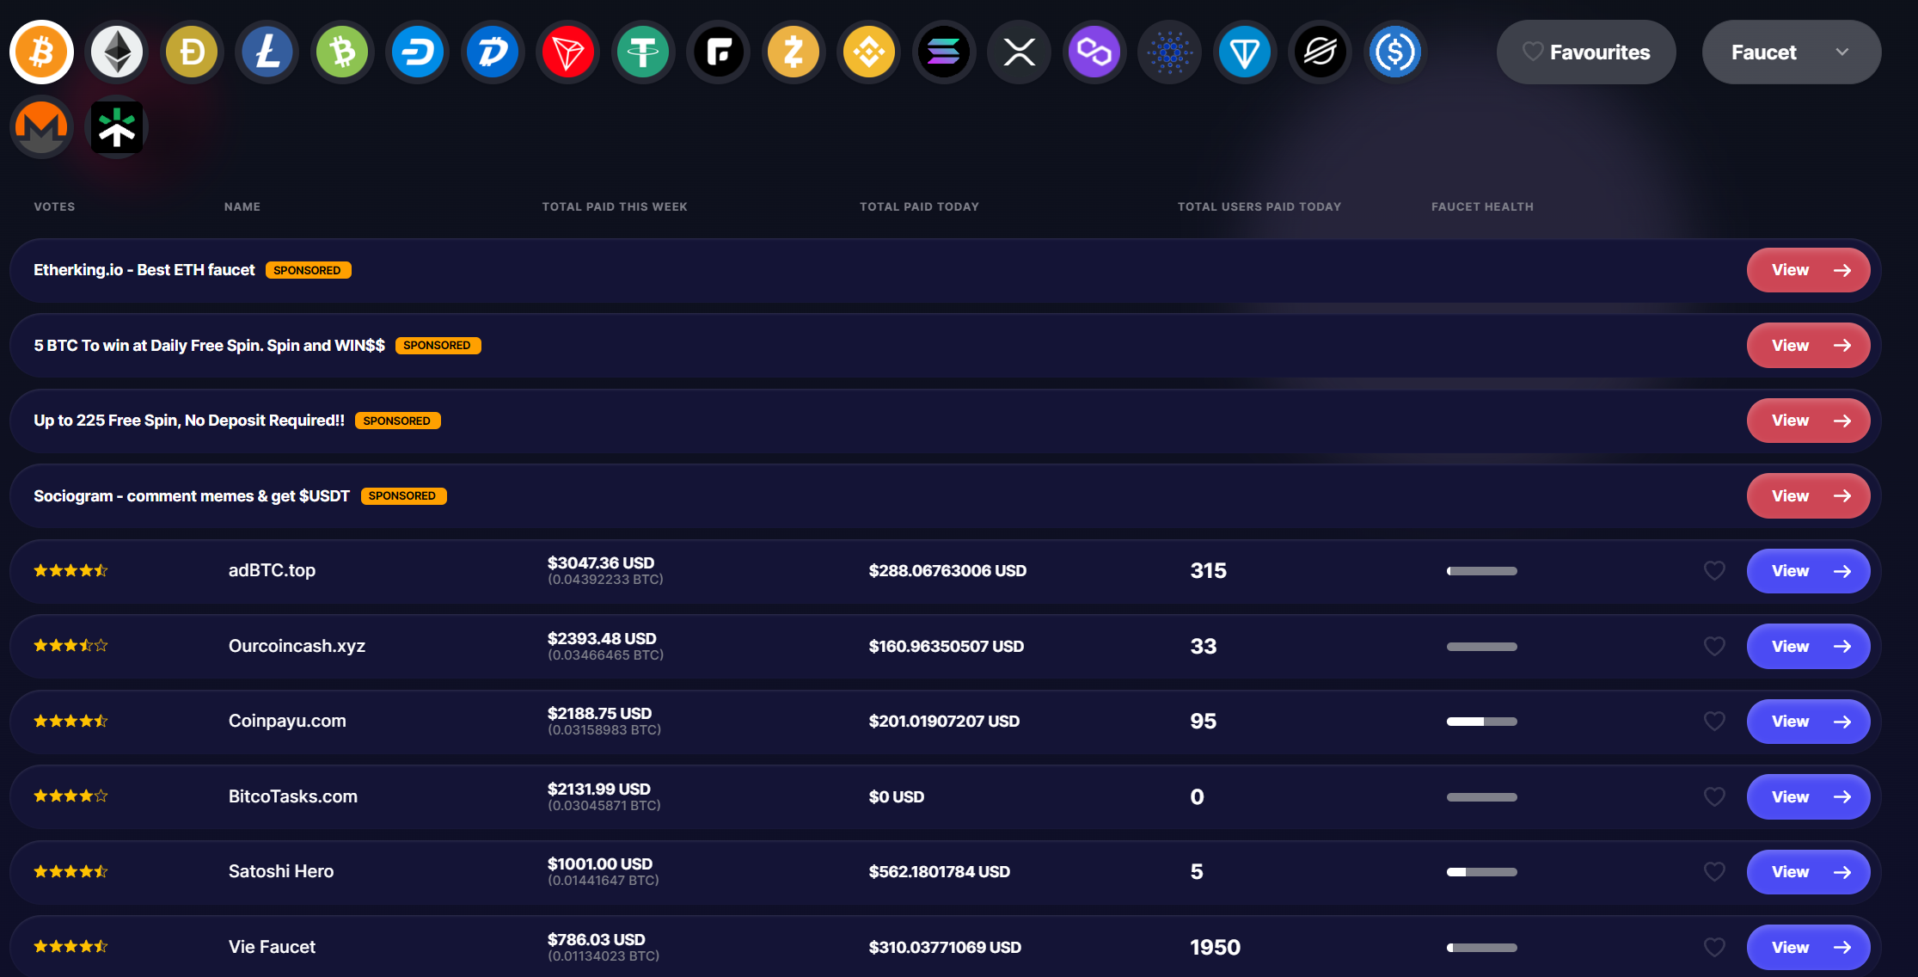Favourite adBTC.top with heart icon

pos(1714,571)
